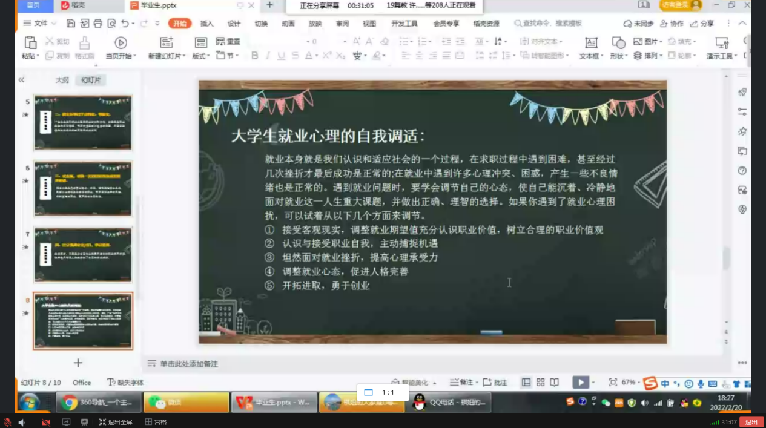Switch to slide sorter grid view
The width and height of the screenshot is (766, 428).
point(540,383)
